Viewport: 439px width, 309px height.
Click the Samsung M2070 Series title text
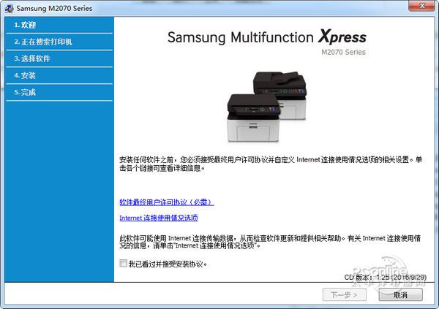pyautogui.click(x=54, y=8)
